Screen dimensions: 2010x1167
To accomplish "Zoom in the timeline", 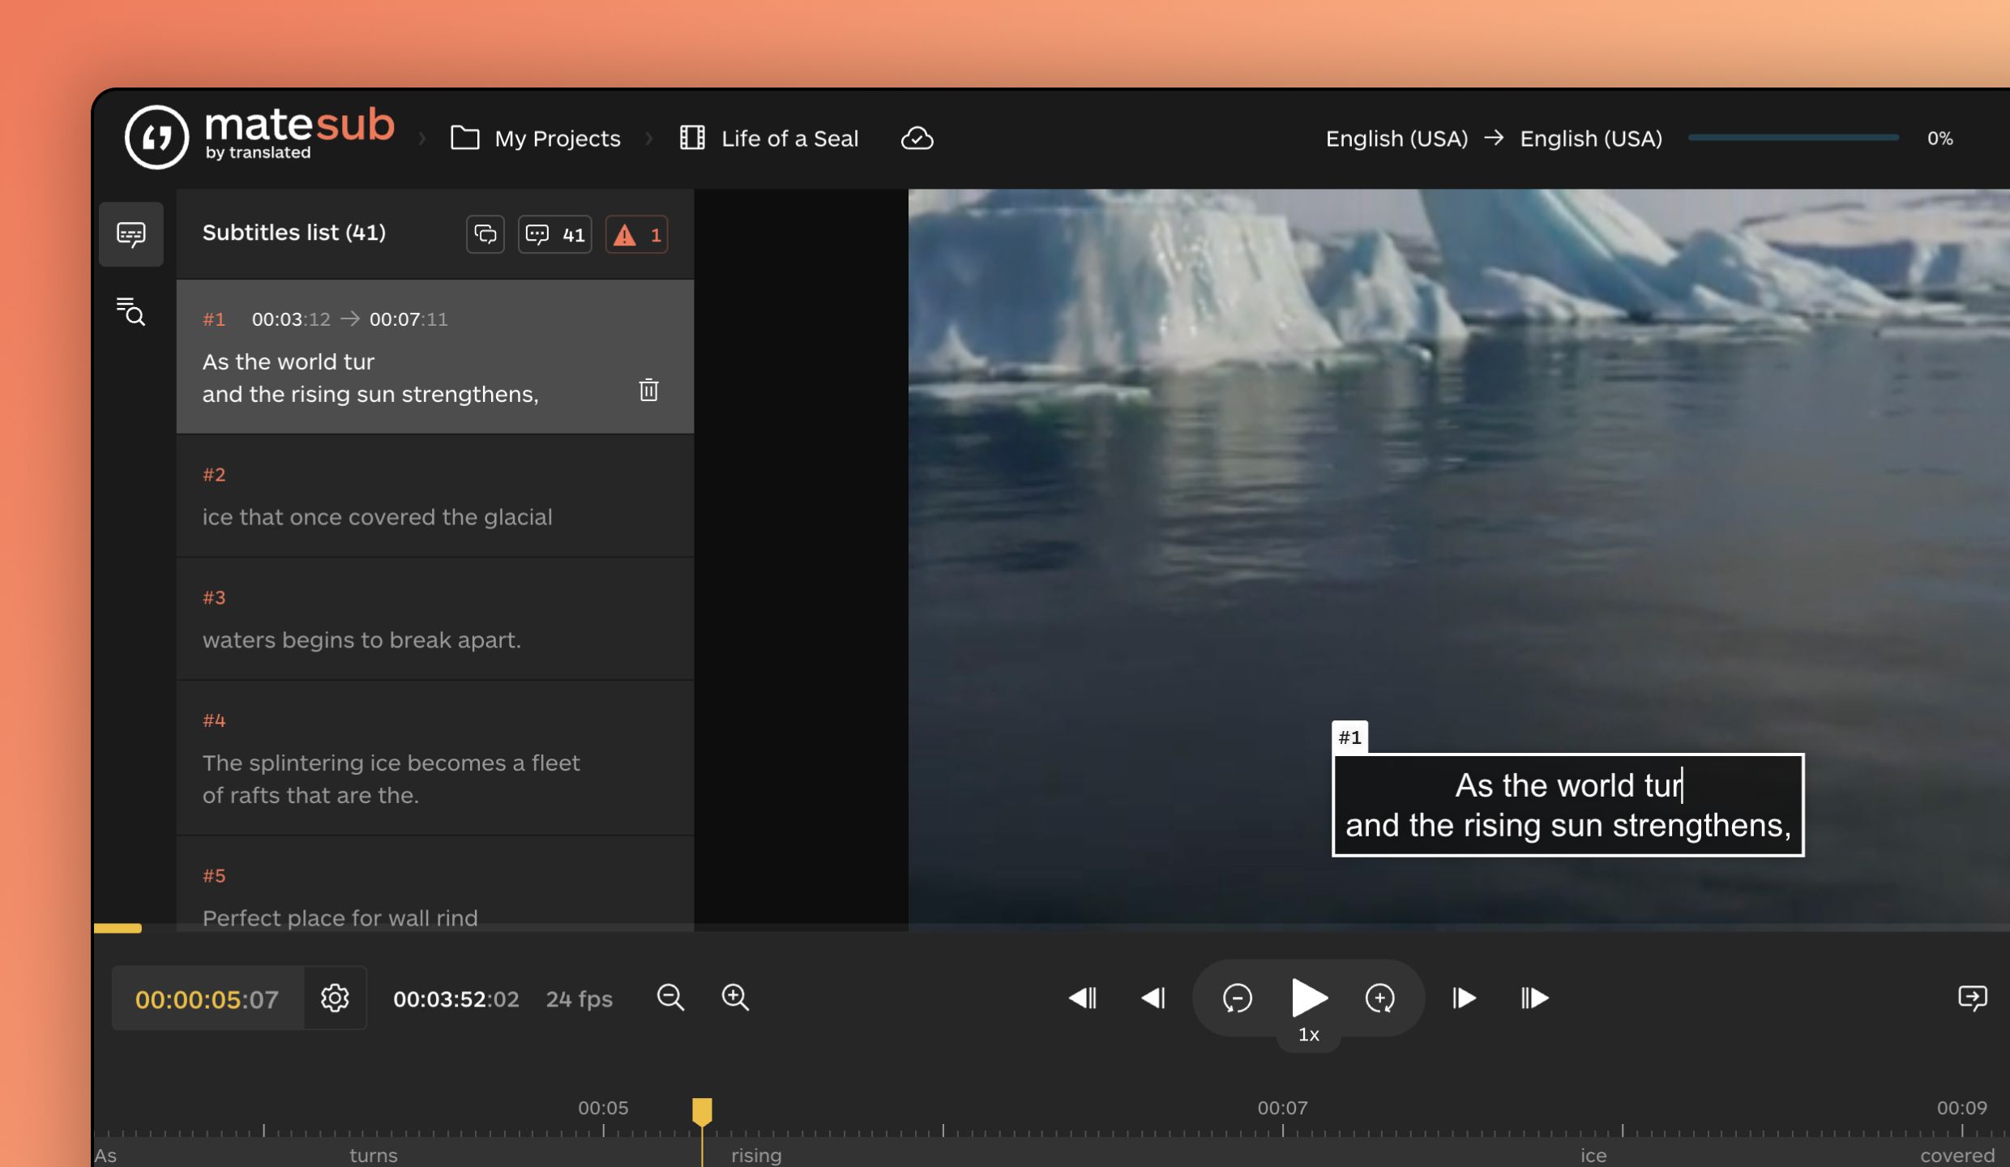I will coord(735,998).
